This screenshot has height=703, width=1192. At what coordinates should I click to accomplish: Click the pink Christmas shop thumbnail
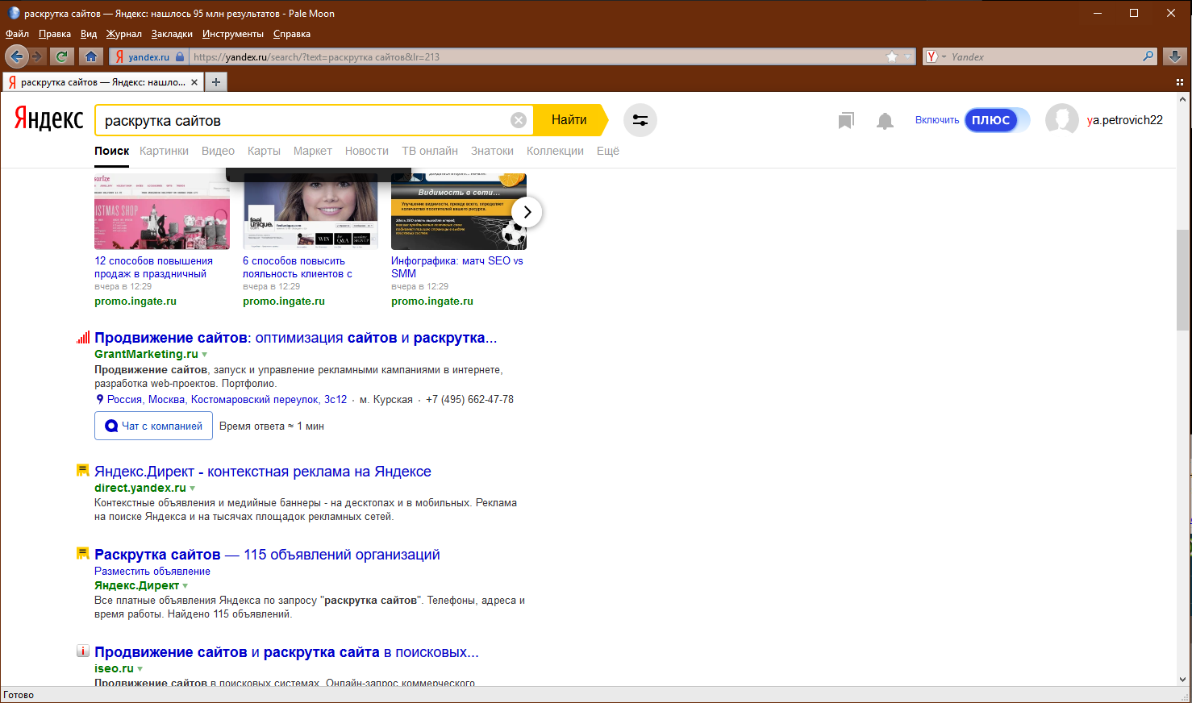pyautogui.click(x=162, y=212)
